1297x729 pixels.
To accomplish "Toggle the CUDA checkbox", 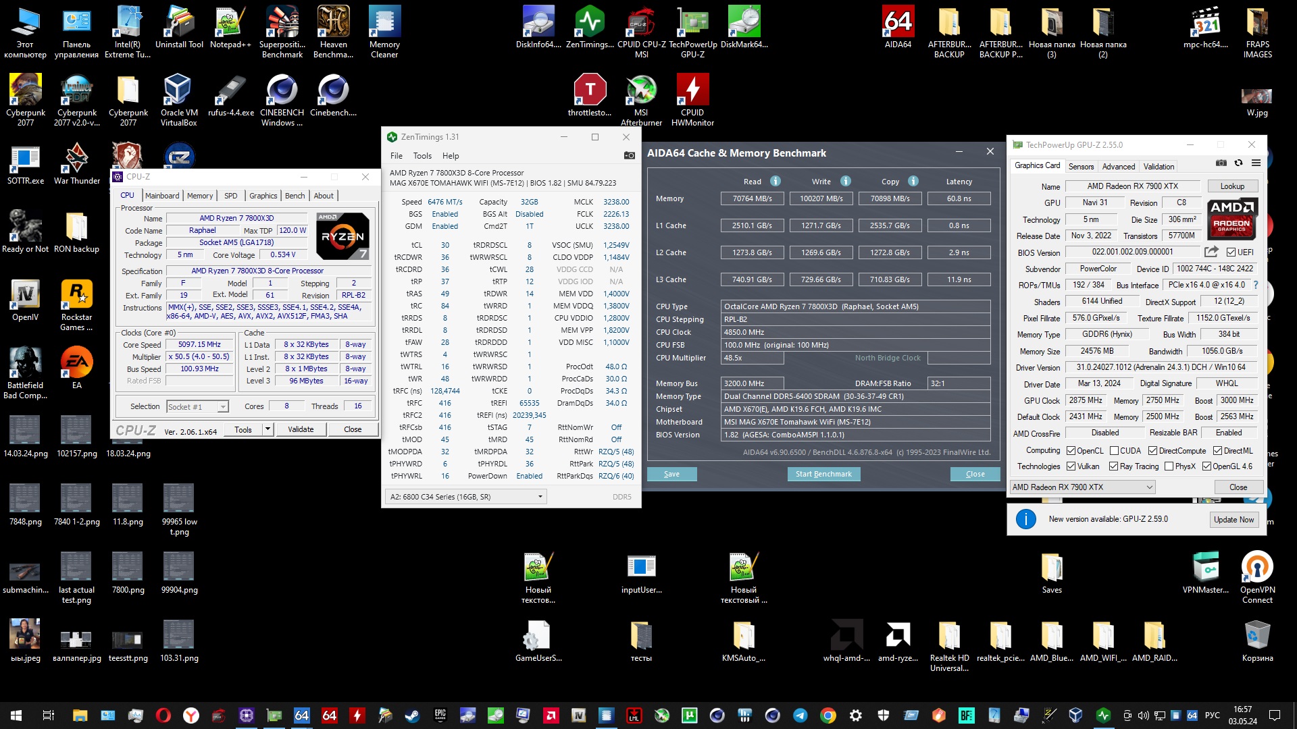I will (1114, 451).
